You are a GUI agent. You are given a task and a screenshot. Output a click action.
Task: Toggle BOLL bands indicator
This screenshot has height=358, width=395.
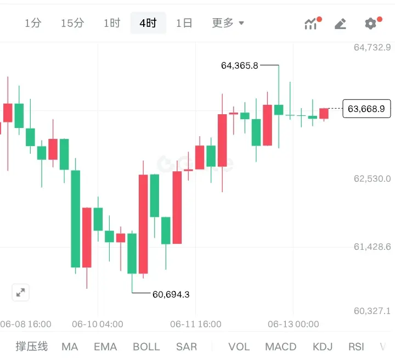pyautogui.click(x=146, y=346)
